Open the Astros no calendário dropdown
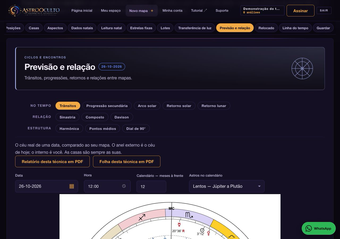The width and height of the screenshot is (340, 239). click(x=227, y=186)
